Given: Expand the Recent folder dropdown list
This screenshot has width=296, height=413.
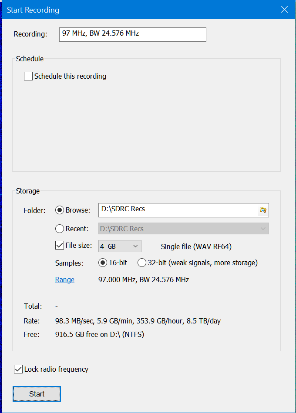Looking at the screenshot, I should coord(262,229).
